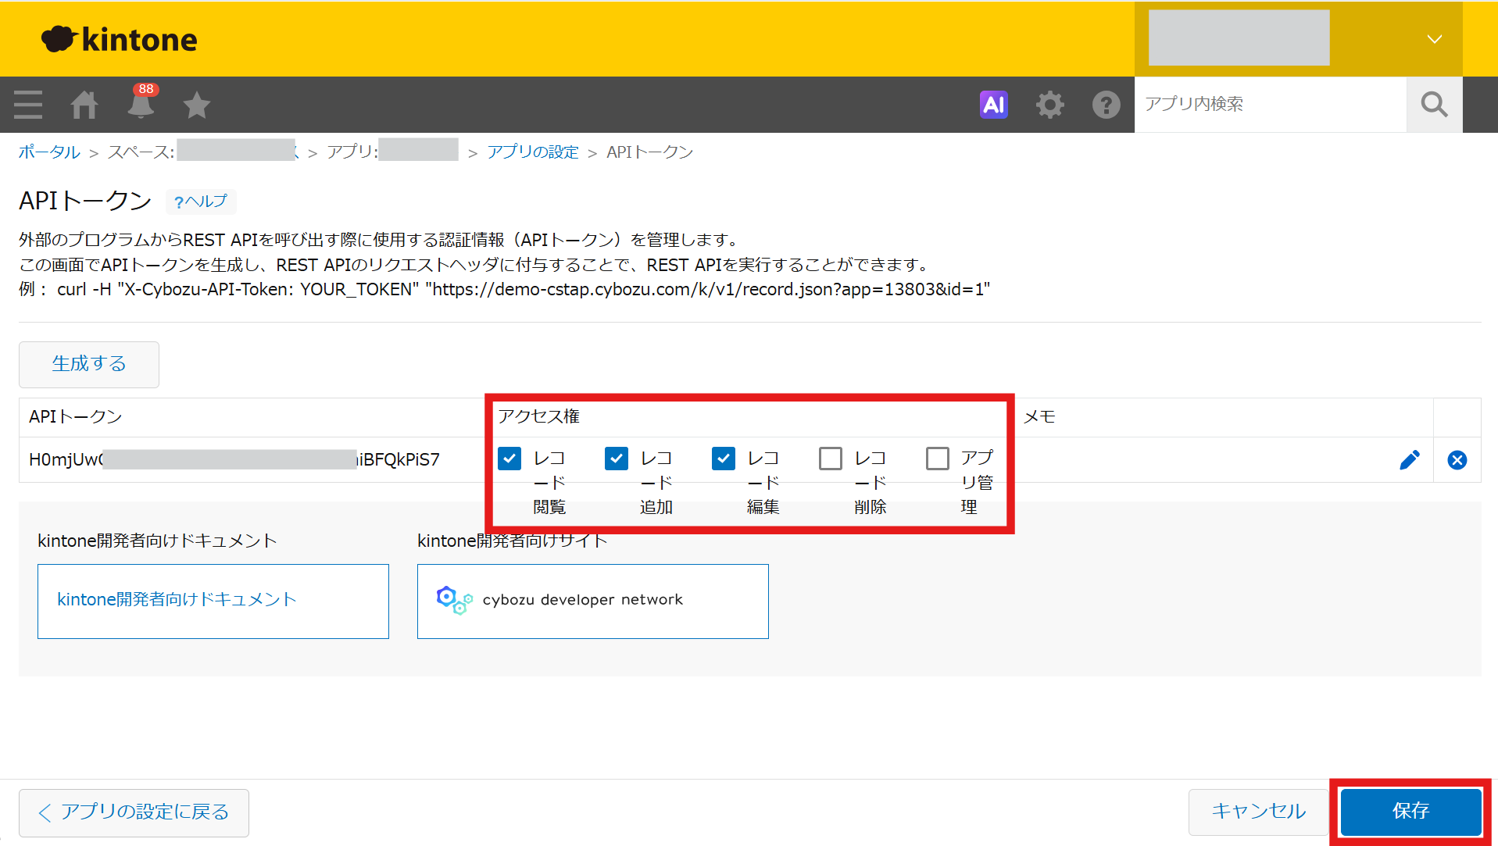1498x846 pixels.
Task: Click the curl example text line
Action: (x=505, y=290)
